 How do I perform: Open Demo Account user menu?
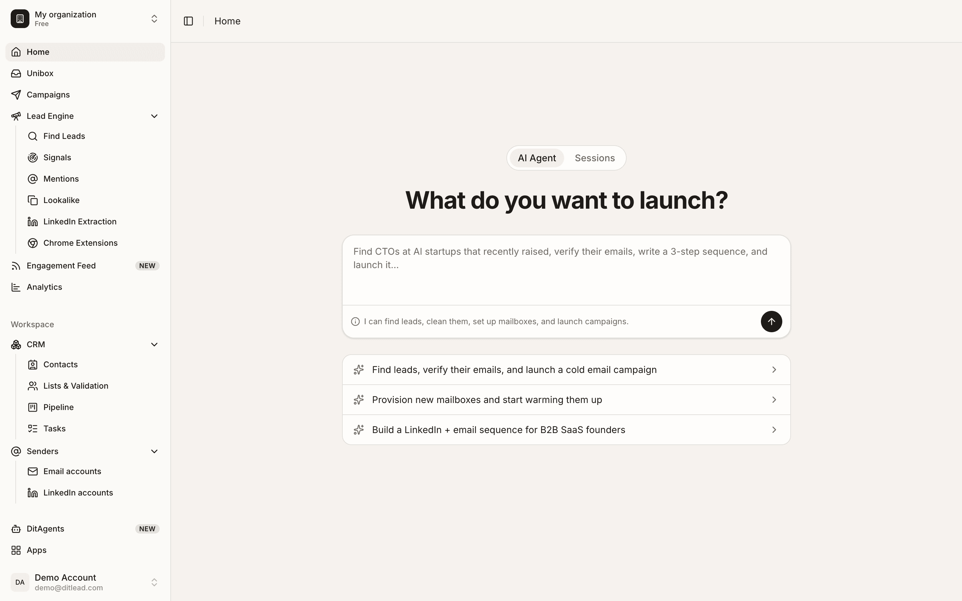coord(85,582)
